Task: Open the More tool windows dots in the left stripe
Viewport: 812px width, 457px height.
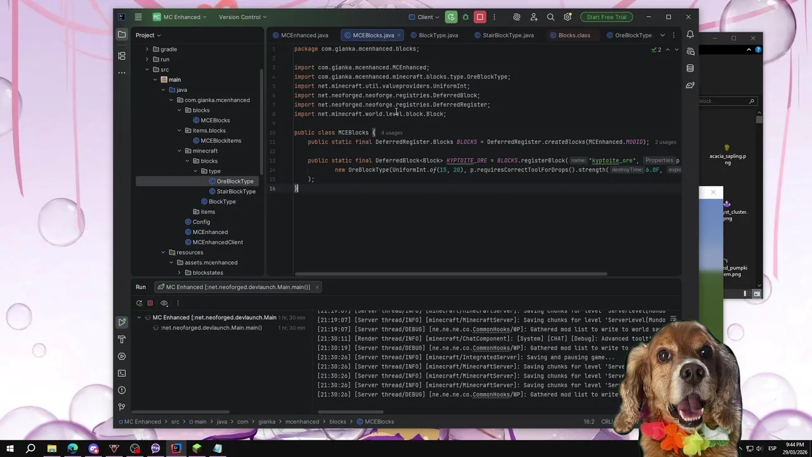Action: click(122, 72)
